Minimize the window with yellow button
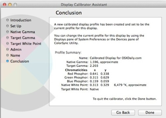 coord(10,5)
